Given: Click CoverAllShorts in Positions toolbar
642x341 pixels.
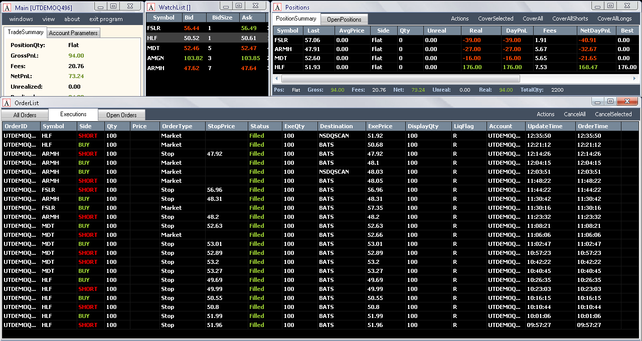Looking at the screenshot, I should point(570,19).
